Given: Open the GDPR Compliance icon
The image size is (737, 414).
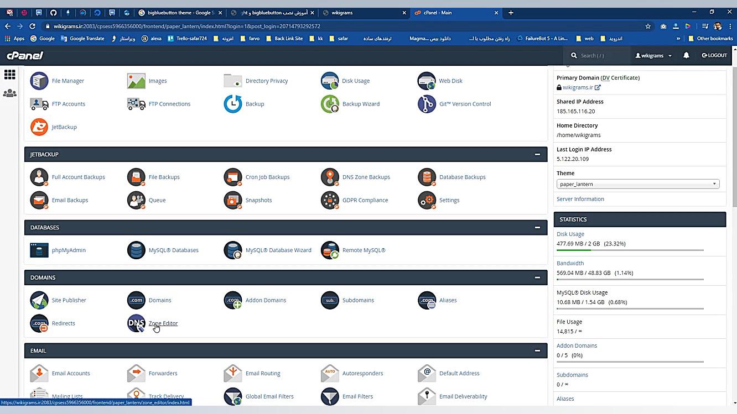Looking at the screenshot, I should click(x=330, y=200).
